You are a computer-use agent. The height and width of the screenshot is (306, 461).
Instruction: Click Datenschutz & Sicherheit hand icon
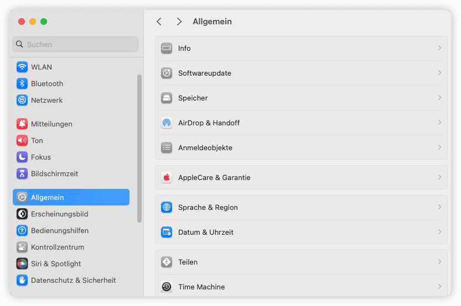[22, 281]
